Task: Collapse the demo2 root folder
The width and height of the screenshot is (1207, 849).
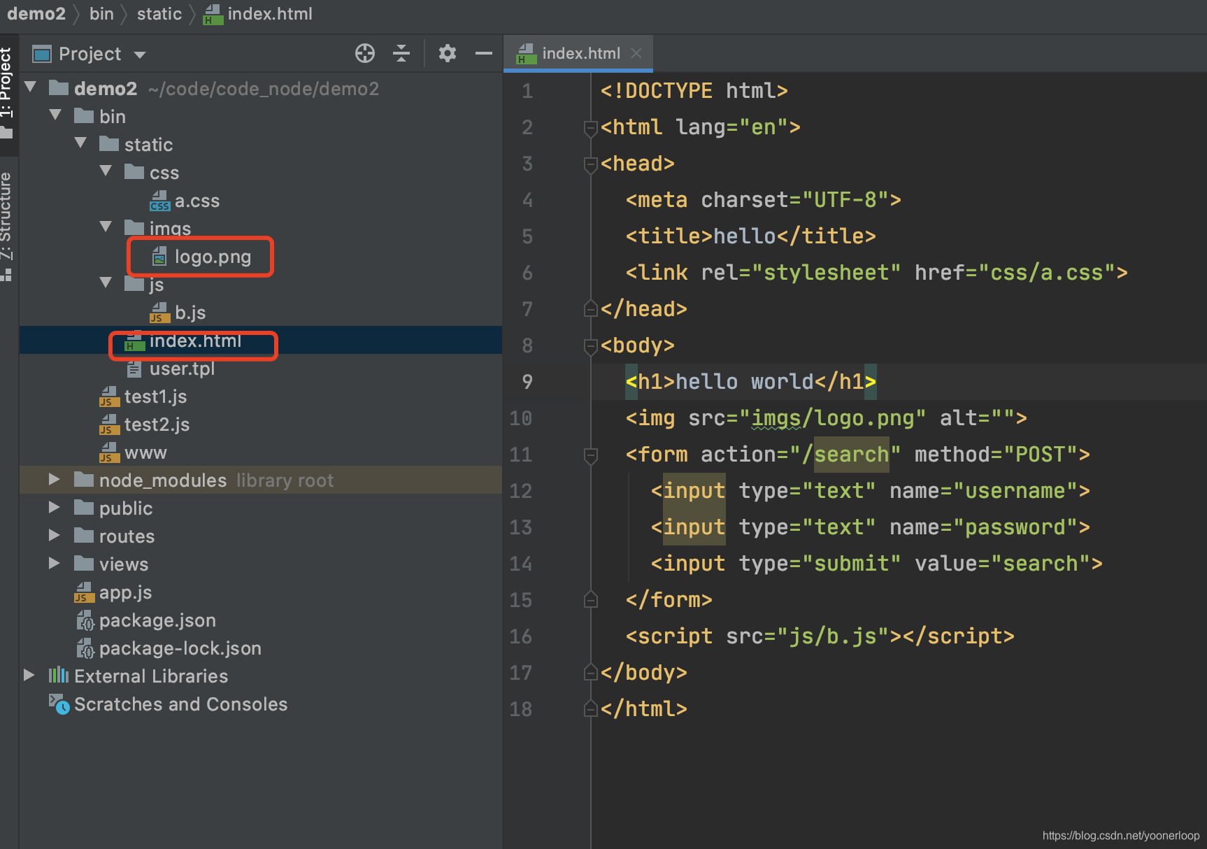Action: tap(30, 87)
